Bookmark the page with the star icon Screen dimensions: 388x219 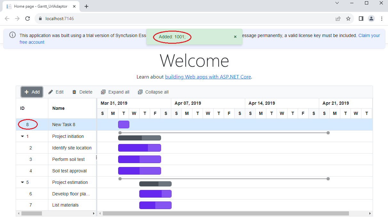(348, 19)
